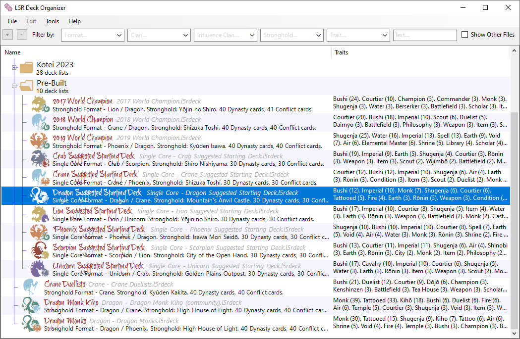This screenshot has width=520, height=339.
Task: Click the Kotei 2023 folder icon
Action: pyautogui.click(x=26, y=68)
